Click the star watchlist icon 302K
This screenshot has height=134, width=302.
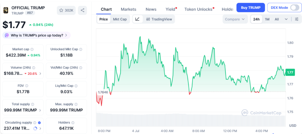pyautogui.click(x=66, y=10)
